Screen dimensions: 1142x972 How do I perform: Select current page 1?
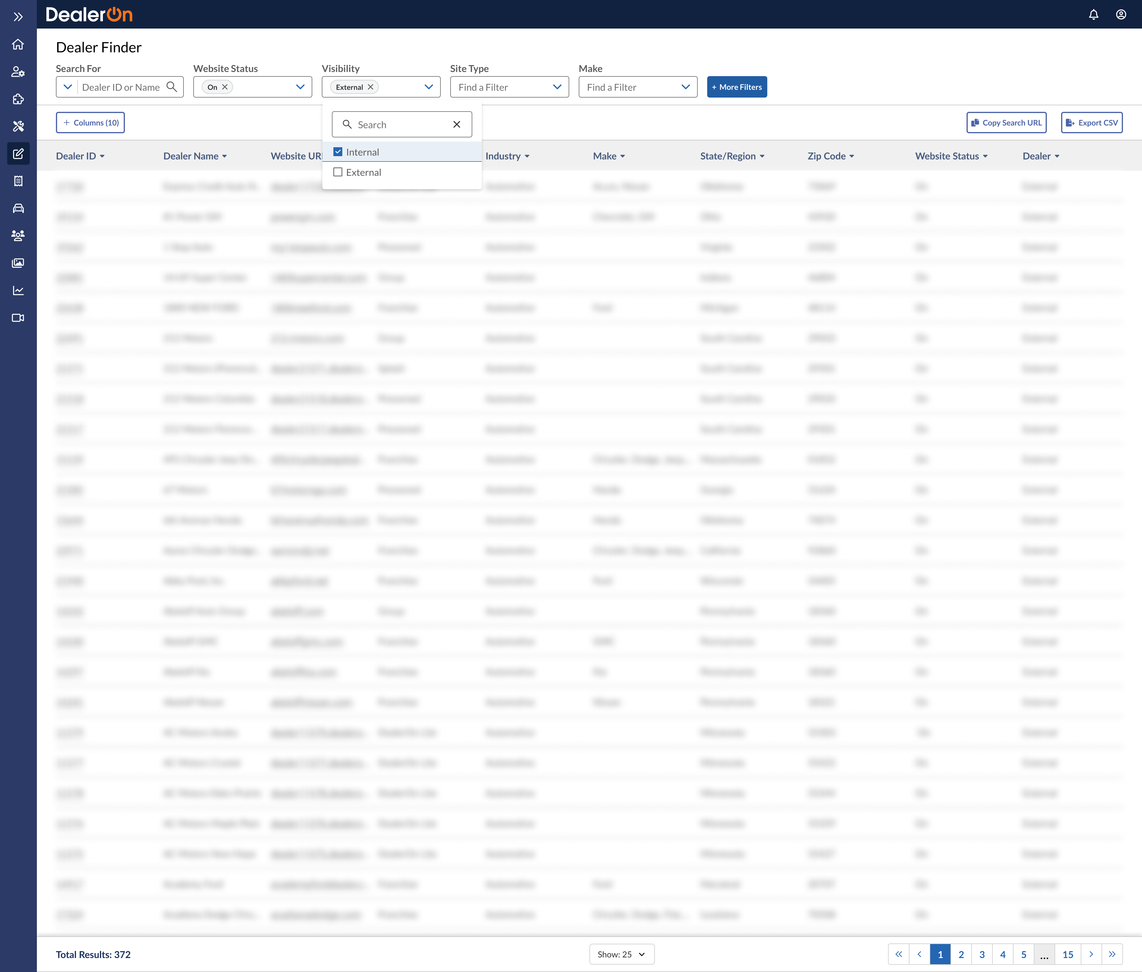tap(940, 954)
